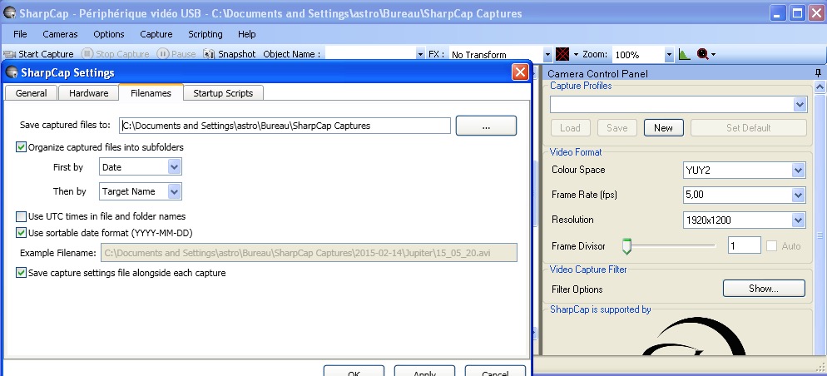Screen dimensions: 827x376
Task: Open the Then by Target Name dropdown
Action: (x=174, y=191)
